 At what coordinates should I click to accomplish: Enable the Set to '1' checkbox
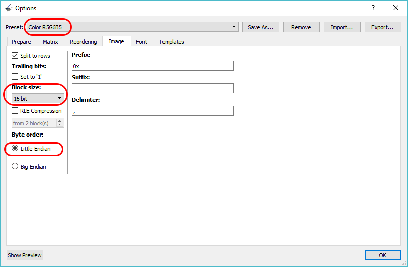pos(15,77)
